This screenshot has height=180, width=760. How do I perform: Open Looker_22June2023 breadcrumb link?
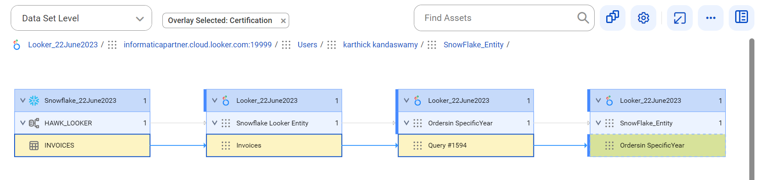pyautogui.click(x=63, y=45)
